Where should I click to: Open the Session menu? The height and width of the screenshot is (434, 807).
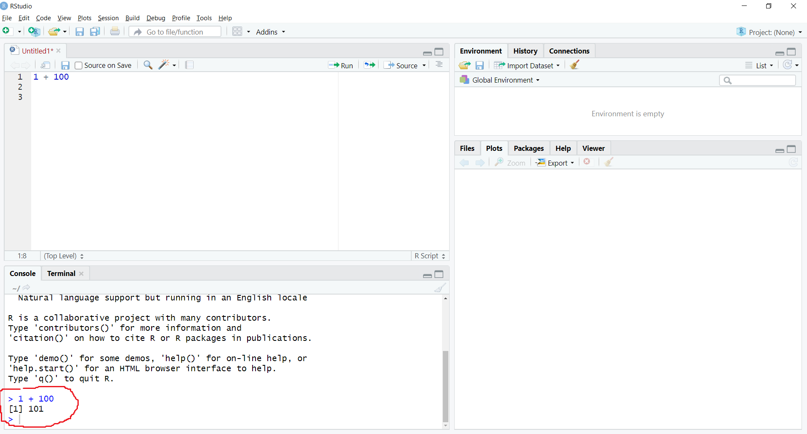[x=108, y=18]
